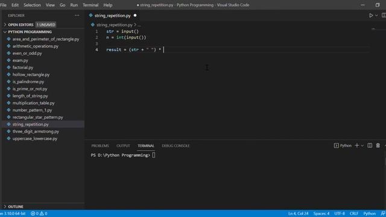This screenshot has height=217, width=386.
Task: Change encoding via UTF-8
Action: point(340,213)
